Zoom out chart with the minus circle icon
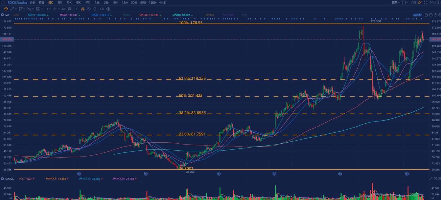The image size is (441, 200). [x=431, y=15]
